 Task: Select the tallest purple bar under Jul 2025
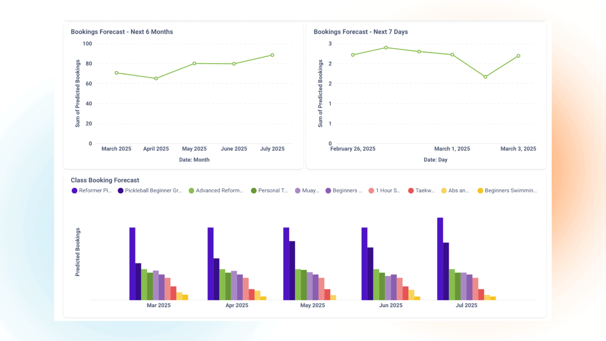(440, 257)
